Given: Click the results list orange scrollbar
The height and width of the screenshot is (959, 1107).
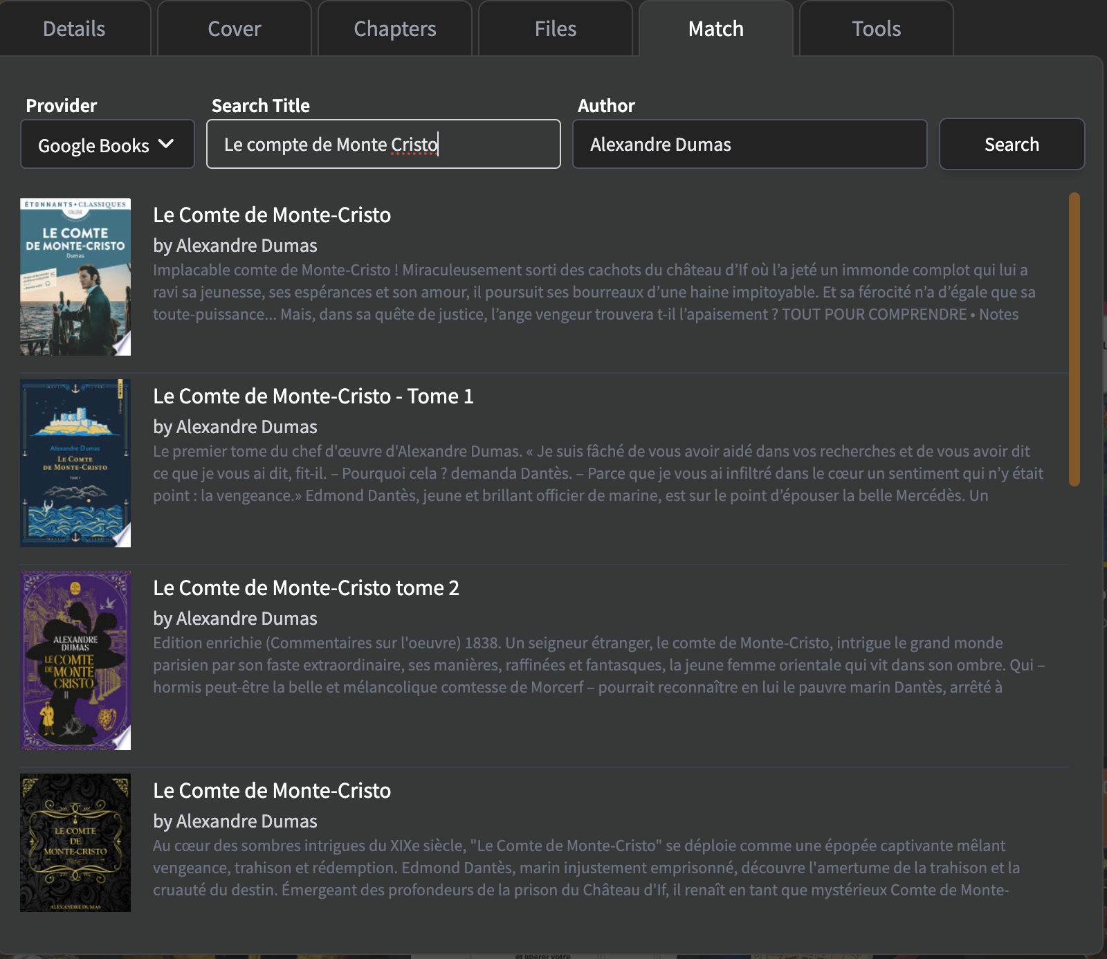Looking at the screenshot, I should point(1074,339).
